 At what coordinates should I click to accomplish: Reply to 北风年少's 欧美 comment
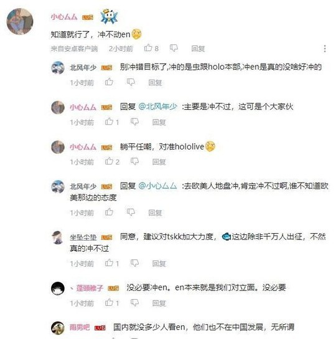click(x=155, y=213)
